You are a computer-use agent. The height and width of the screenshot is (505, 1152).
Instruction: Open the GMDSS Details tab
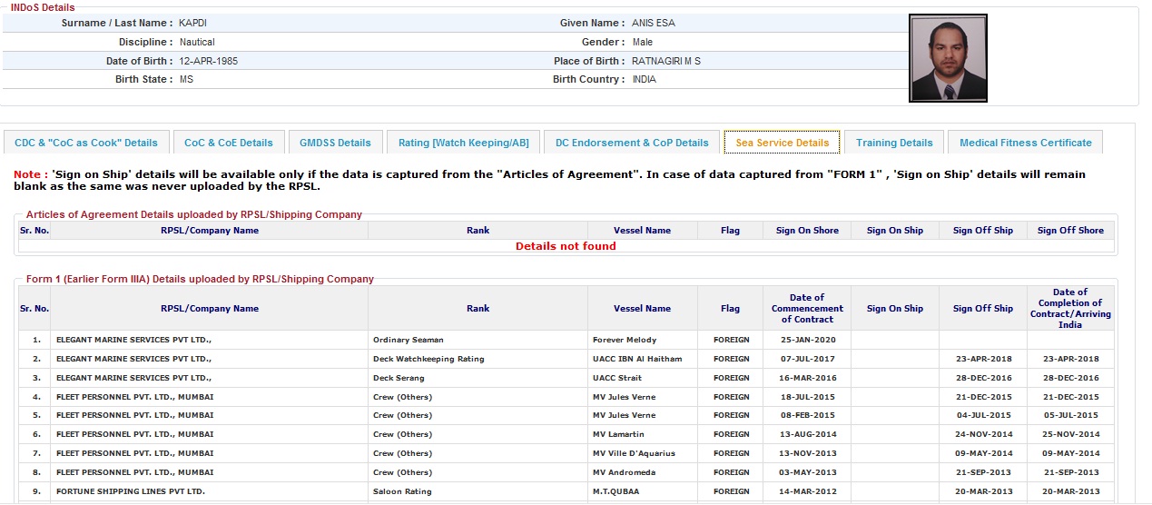(335, 143)
